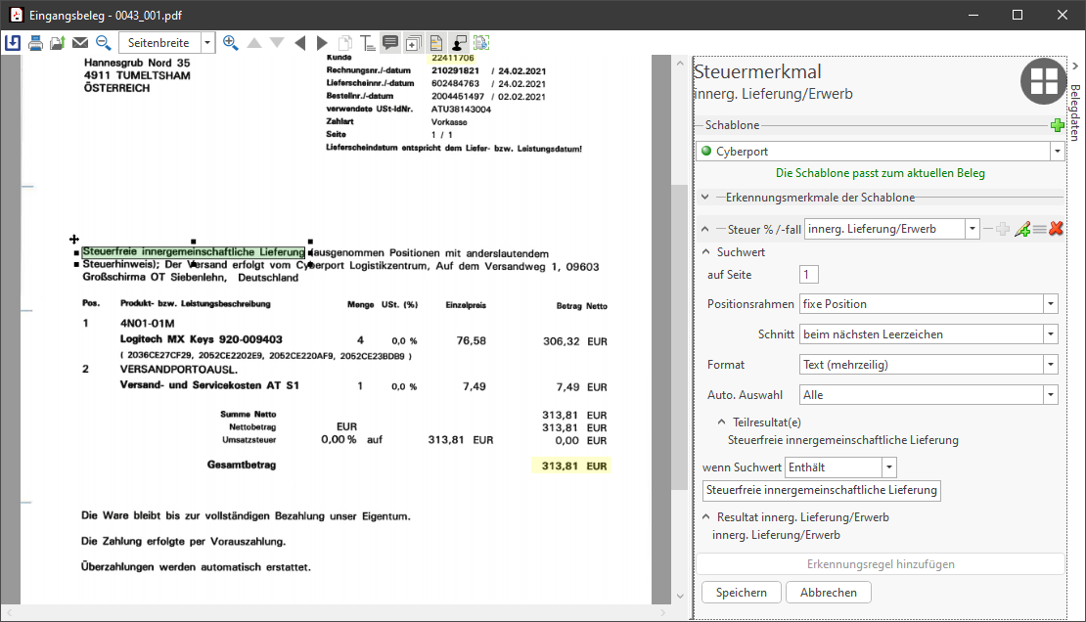Add a new Schablone with green plus
1086x622 pixels.
[x=1057, y=125]
